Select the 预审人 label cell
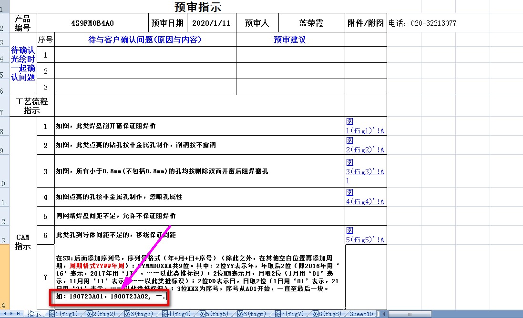Screen dimensions: 523x318 pos(257,23)
